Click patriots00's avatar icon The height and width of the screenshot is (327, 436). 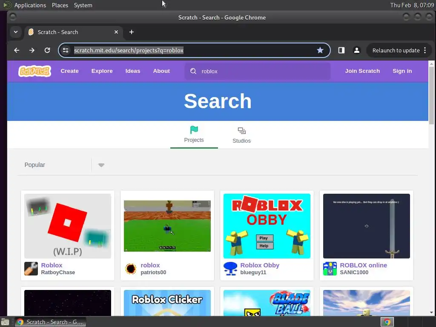131,269
